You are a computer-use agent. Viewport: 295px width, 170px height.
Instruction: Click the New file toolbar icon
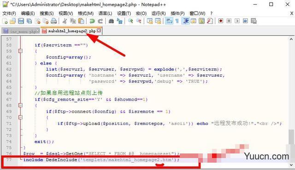5,21
